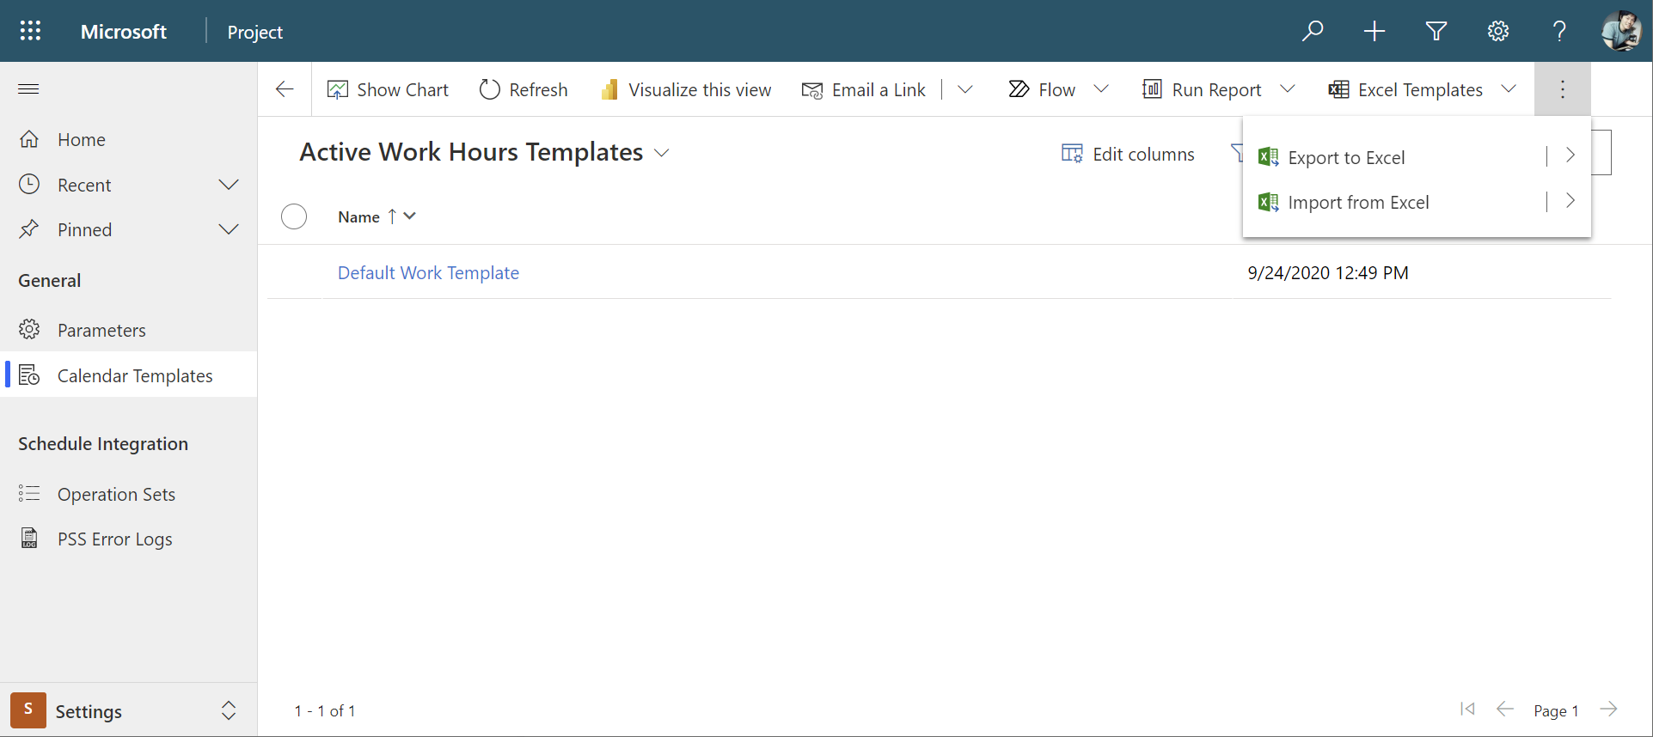The image size is (1653, 737).
Task: Click Excel Templates command
Action: pos(1405,89)
